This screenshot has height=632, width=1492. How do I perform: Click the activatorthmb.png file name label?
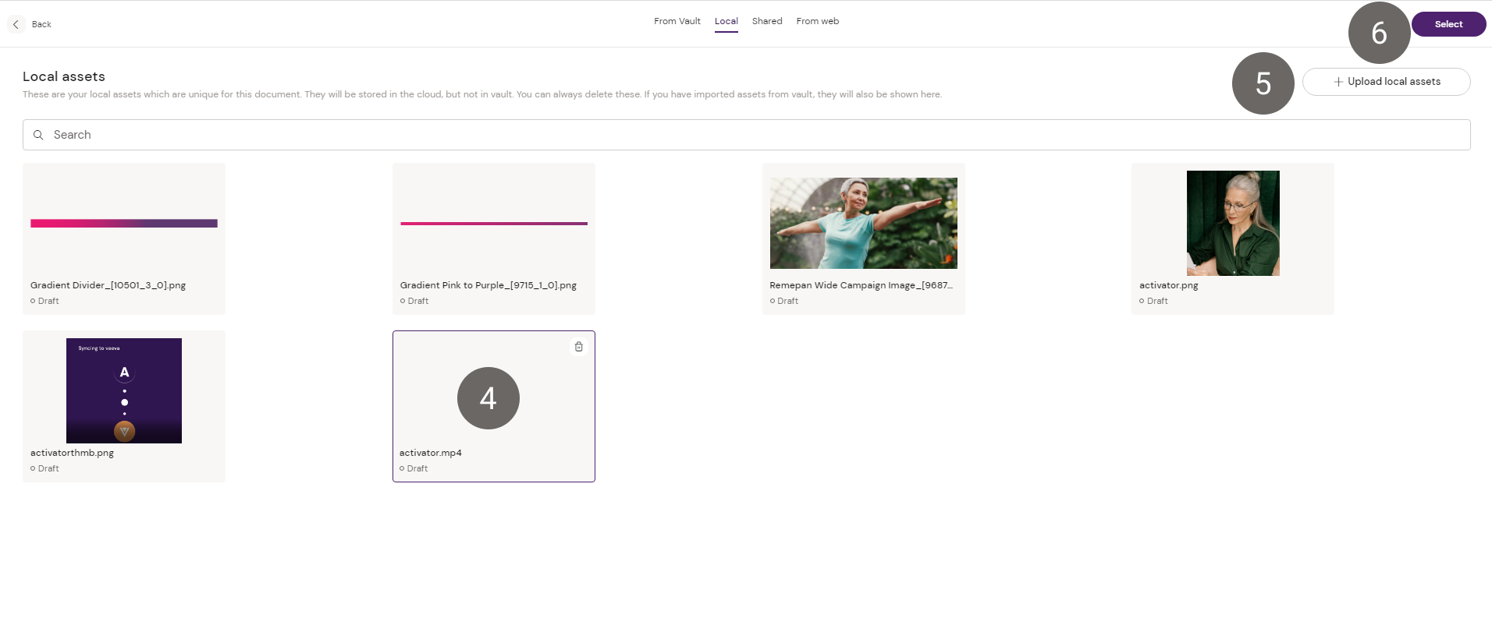72,453
